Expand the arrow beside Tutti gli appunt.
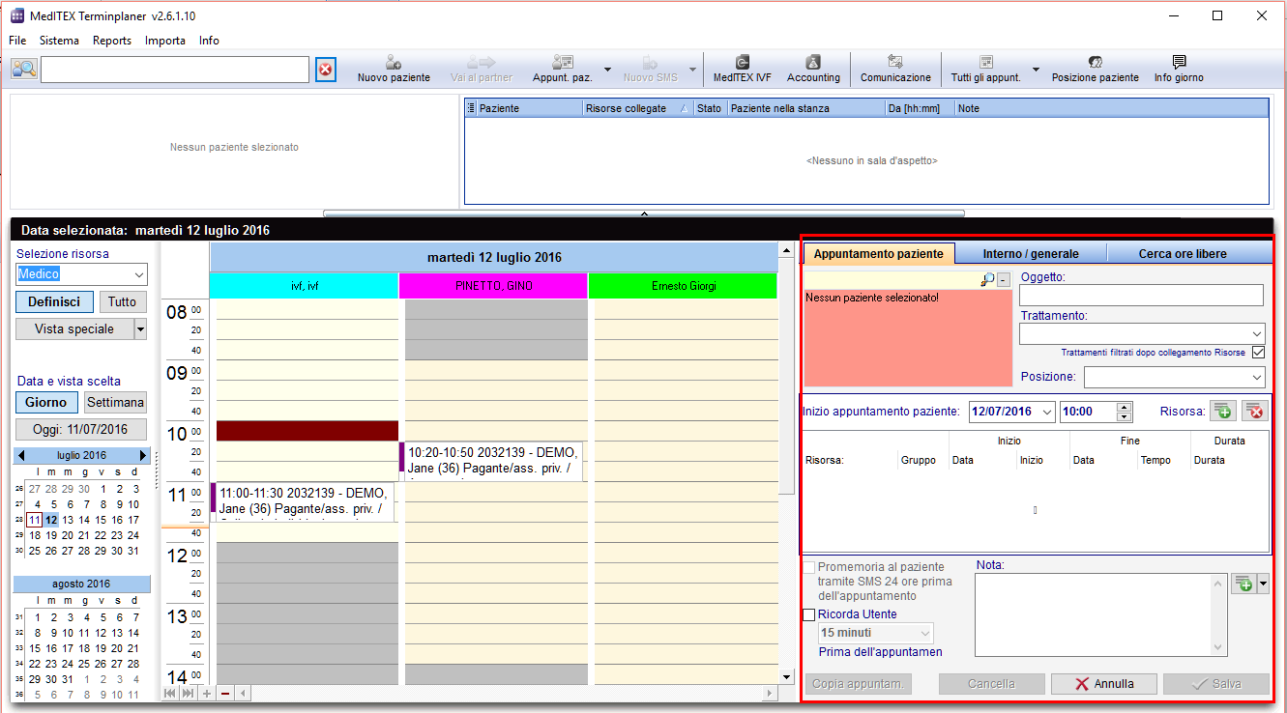The width and height of the screenshot is (1287, 713). 1036,69
